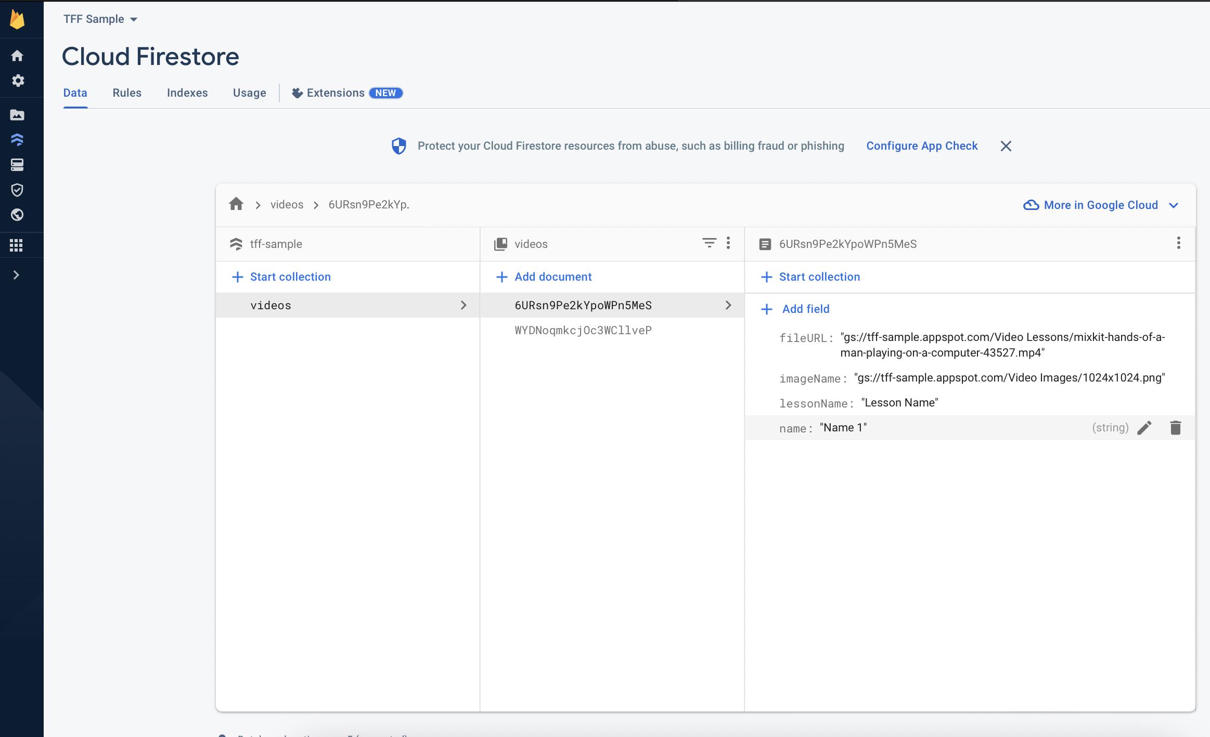
Task: Click Configure App Check link
Action: click(x=922, y=145)
